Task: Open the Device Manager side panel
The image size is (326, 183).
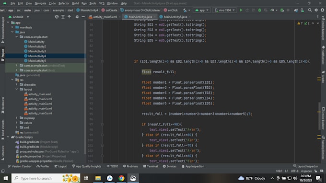Action: (x=323, y=28)
